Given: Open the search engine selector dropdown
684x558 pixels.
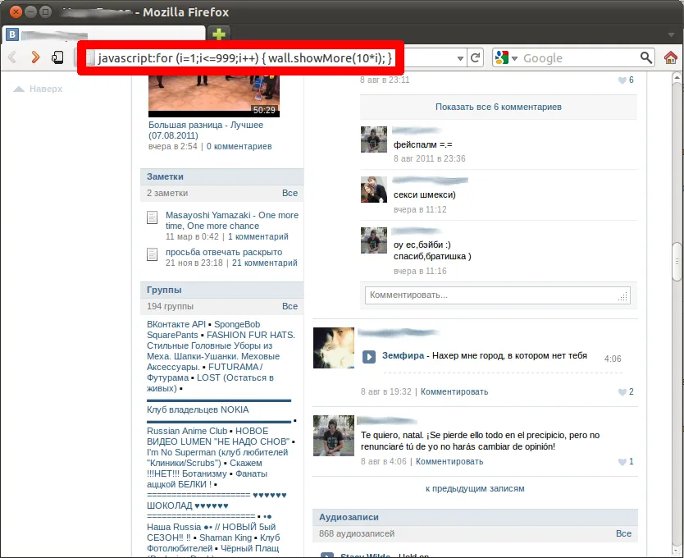Looking at the screenshot, I should coord(507,57).
